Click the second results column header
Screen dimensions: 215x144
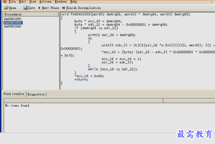click(189, 101)
